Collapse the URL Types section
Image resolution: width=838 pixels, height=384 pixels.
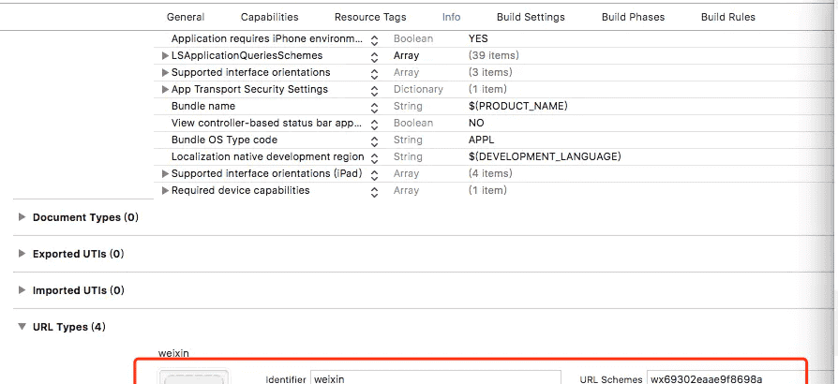(x=22, y=327)
